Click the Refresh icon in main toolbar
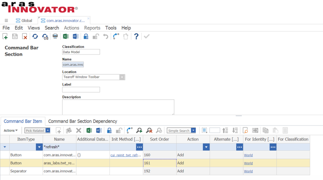This screenshot has height=180, width=323. pyautogui.click(x=35, y=37)
